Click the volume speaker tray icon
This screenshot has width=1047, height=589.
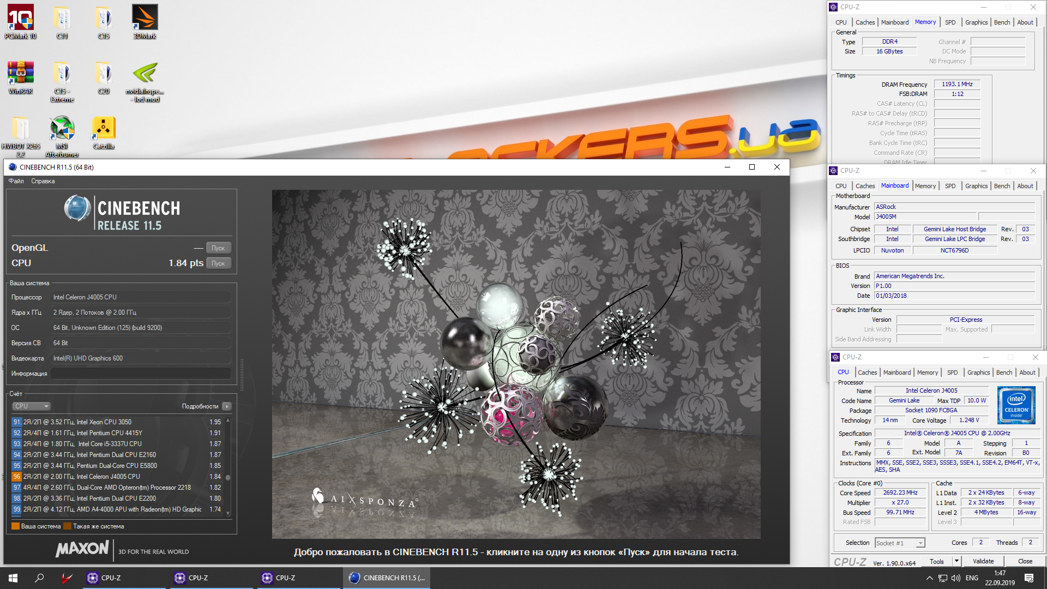956,578
